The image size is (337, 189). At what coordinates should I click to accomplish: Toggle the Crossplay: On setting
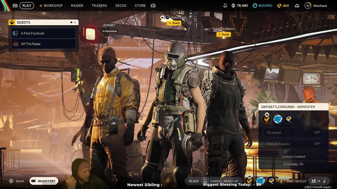point(293,164)
